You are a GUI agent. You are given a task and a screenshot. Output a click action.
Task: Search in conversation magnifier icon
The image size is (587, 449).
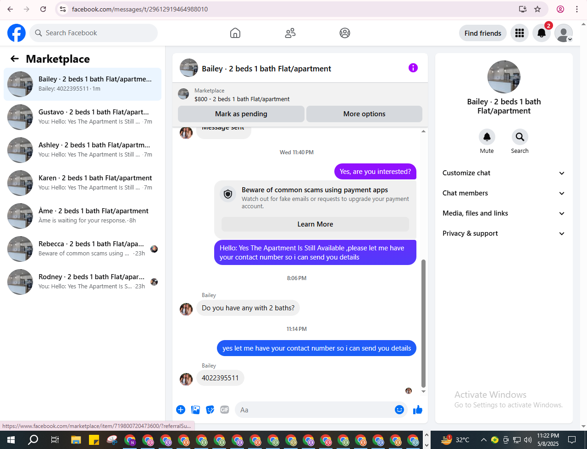pos(520,137)
